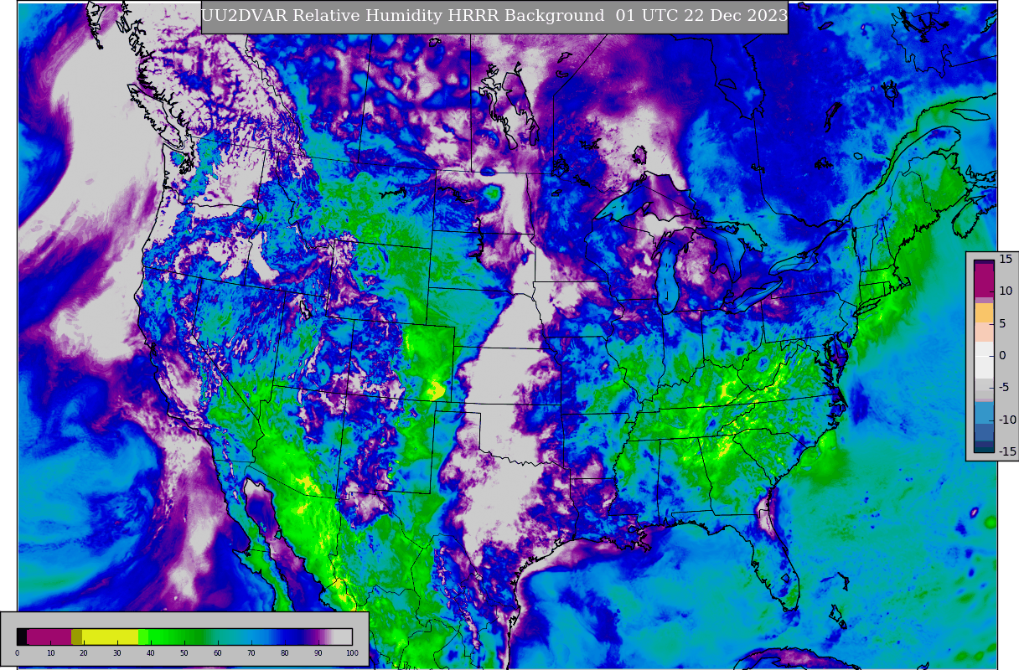Click the "-10" label on the right colorbar
Screen dimensions: 1019x670
click(1007, 420)
